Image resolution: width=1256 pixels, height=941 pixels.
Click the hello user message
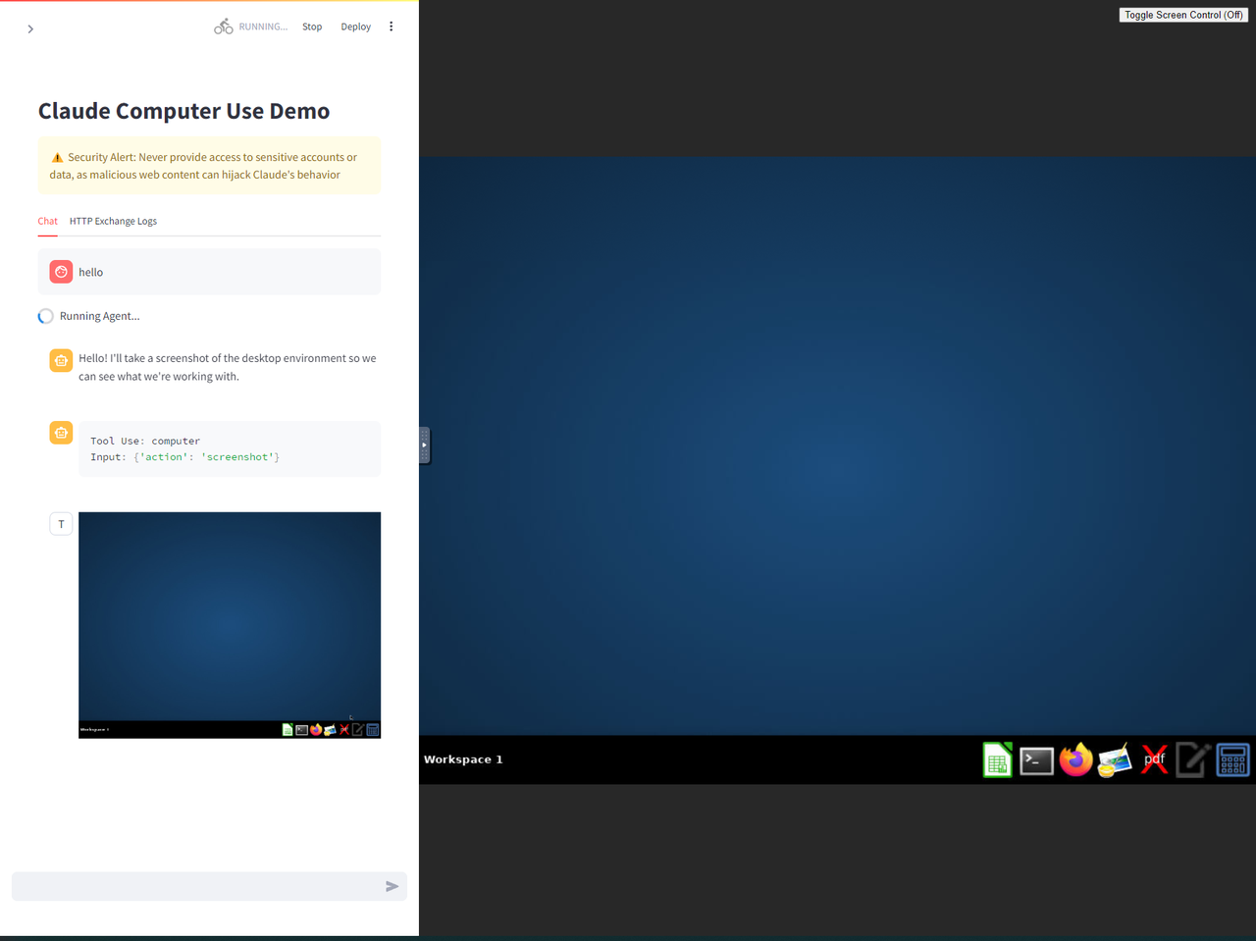[x=91, y=272]
